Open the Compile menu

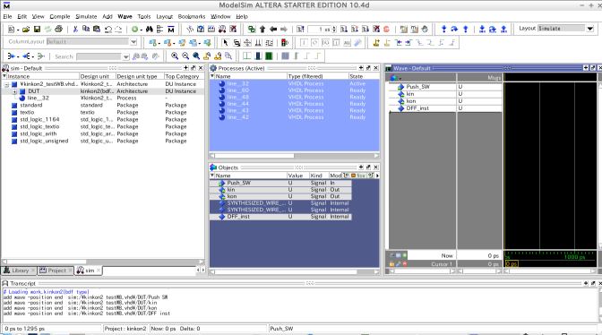[x=60, y=16]
